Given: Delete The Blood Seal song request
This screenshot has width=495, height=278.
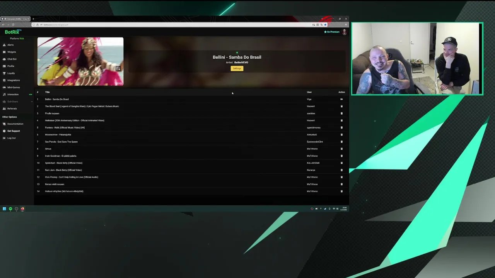Looking at the screenshot, I should (x=341, y=106).
